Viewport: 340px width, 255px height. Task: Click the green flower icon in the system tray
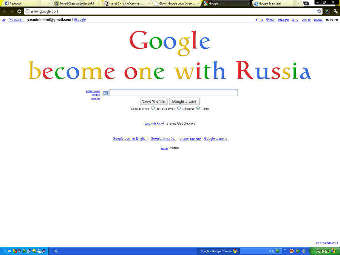coord(24,251)
